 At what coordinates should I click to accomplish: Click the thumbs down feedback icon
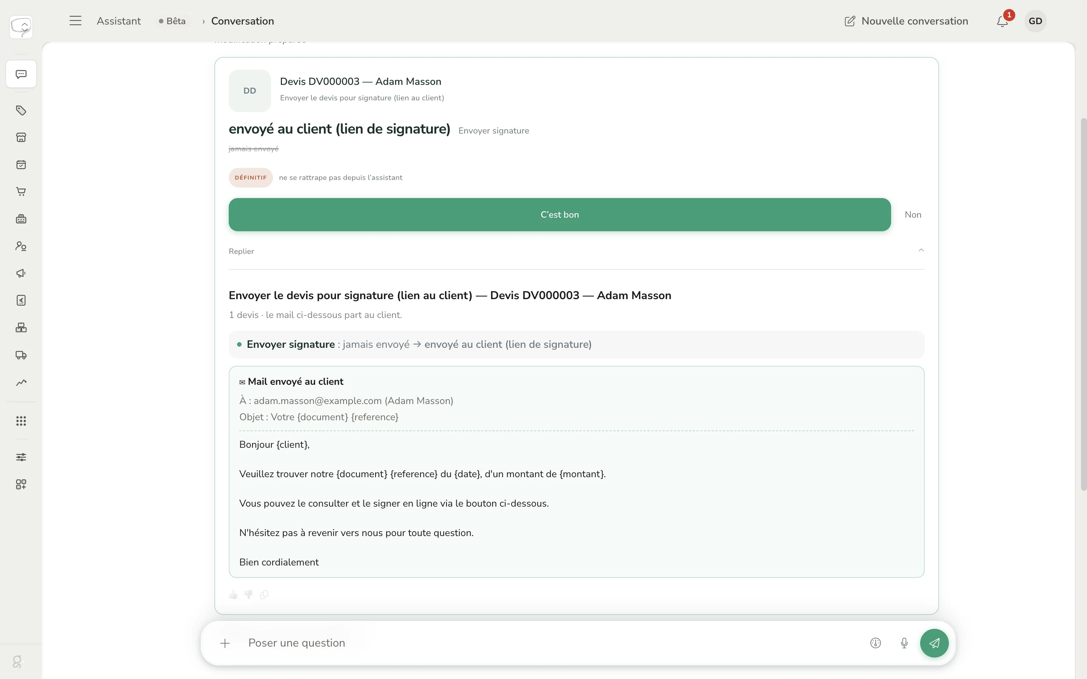(x=248, y=595)
